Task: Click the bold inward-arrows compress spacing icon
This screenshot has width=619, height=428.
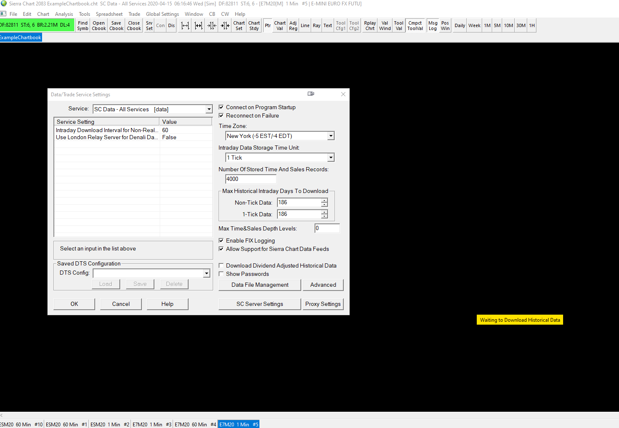Action: [x=225, y=26]
